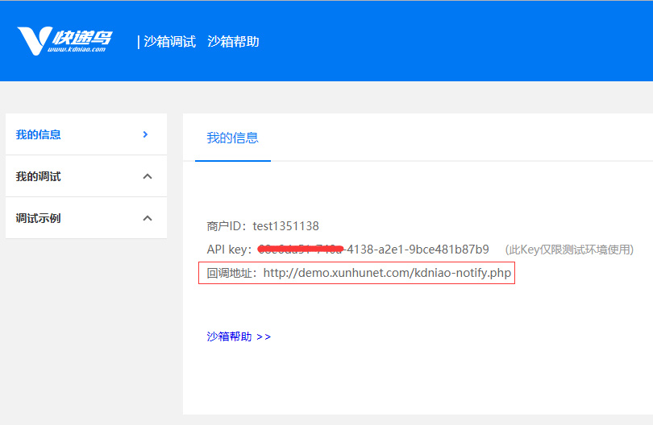Click the www.kdniao.com text under the logo
Viewport: 653px width, 425px height.
pos(77,50)
